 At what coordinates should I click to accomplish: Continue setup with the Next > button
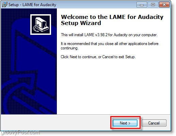tap(125, 123)
